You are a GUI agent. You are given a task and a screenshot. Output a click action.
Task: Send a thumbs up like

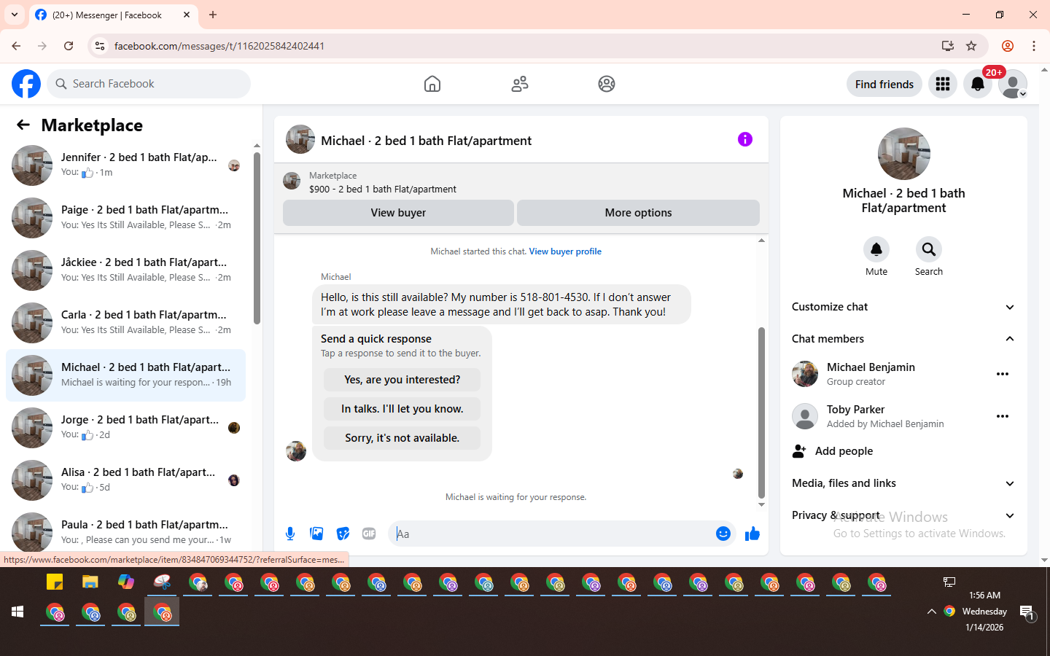pos(752,534)
